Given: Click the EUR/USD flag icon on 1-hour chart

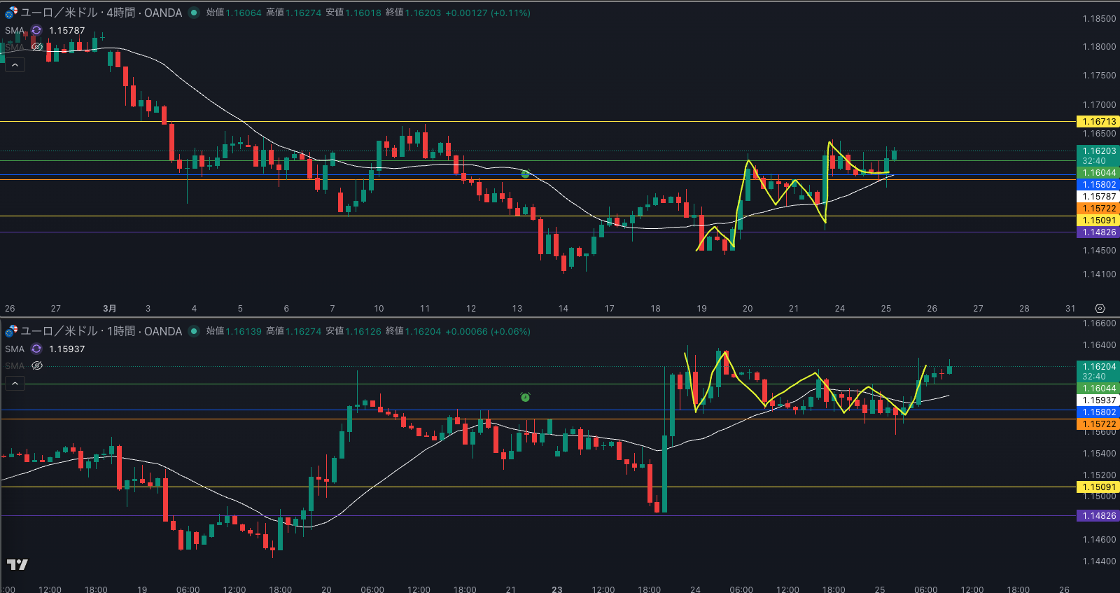Looking at the screenshot, I should (x=11, y=331).
